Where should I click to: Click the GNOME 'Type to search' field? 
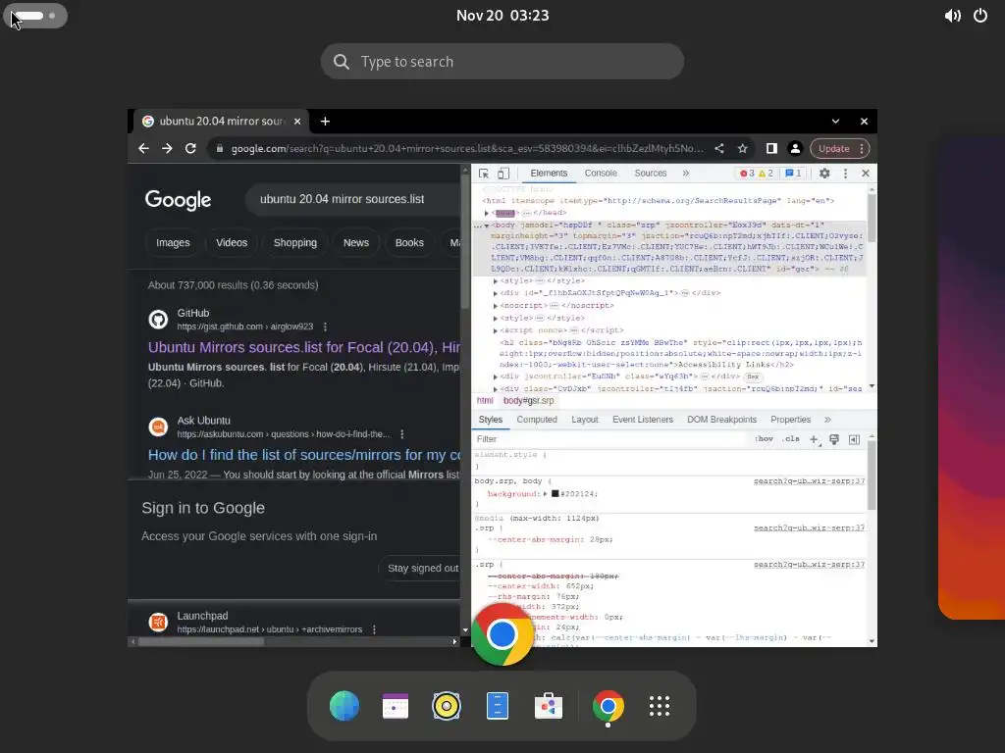pyautogui.click(x=502, y=62)
